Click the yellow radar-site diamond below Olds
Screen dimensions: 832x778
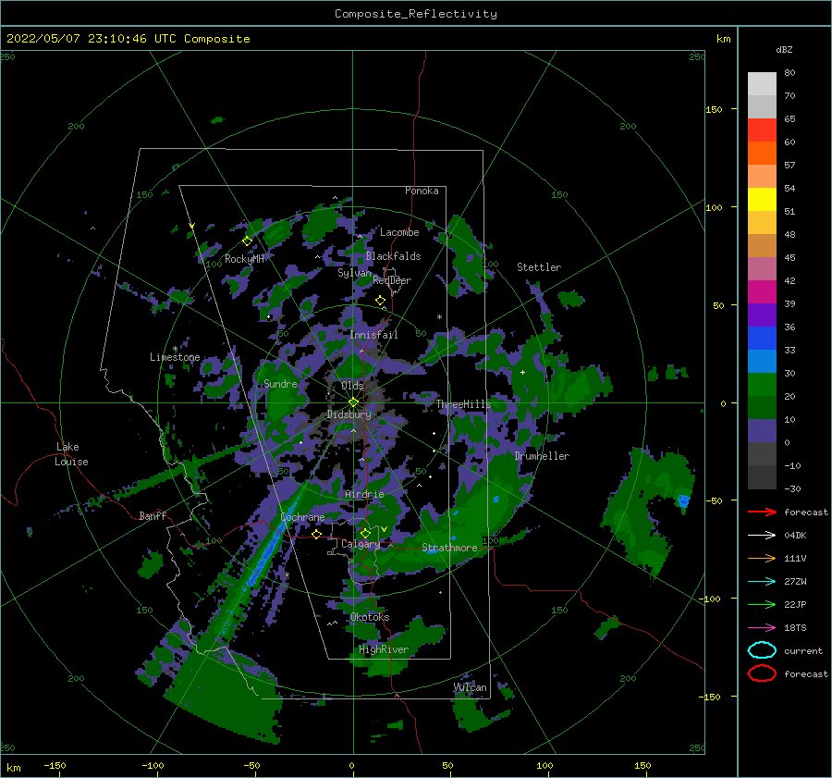click(353, 402)
